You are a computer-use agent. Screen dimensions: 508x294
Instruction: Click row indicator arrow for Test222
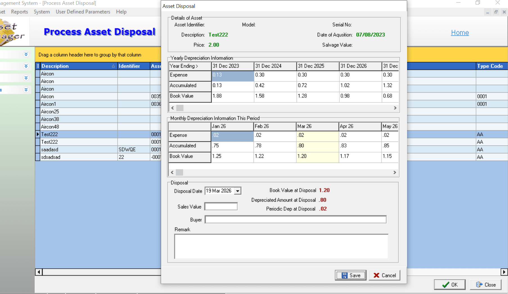pyautogui.click(x=38, y=134)
